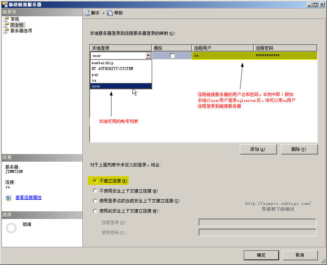Click the 添加(A) button
The image size is (327, 265).
(x=258, y=149)
